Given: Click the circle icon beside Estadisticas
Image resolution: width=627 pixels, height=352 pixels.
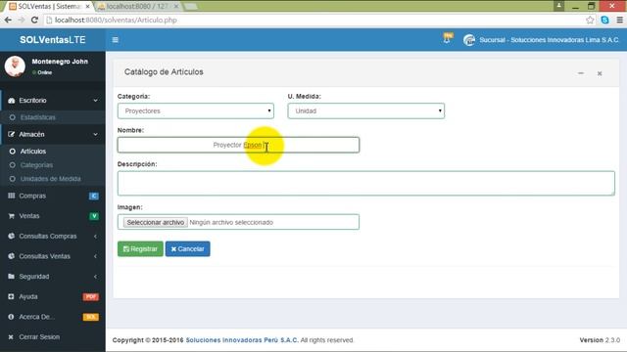Looking at the screenshot, I should 13,117.
